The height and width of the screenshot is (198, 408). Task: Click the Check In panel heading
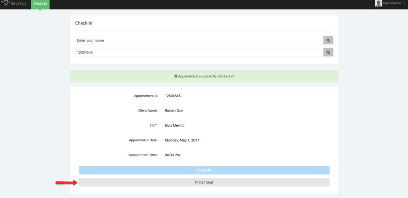(84, 23)
